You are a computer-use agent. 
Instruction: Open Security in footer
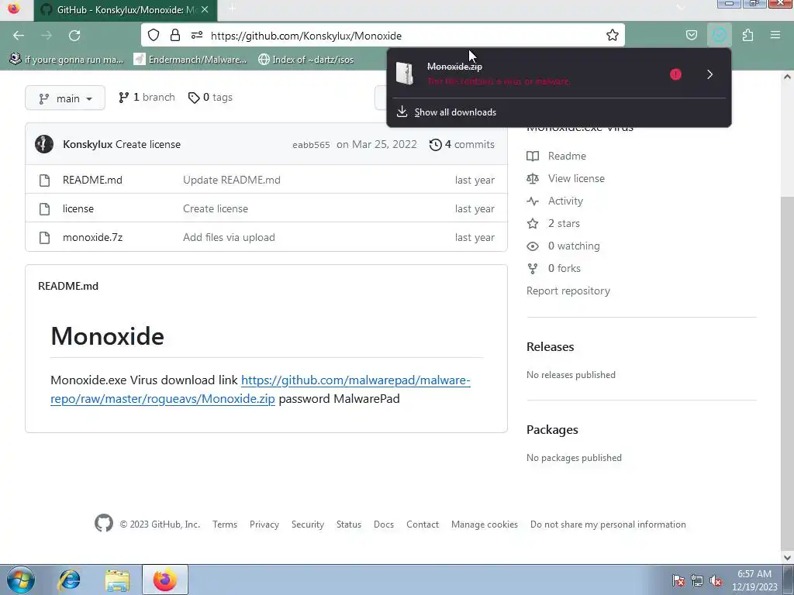point(307,524)
